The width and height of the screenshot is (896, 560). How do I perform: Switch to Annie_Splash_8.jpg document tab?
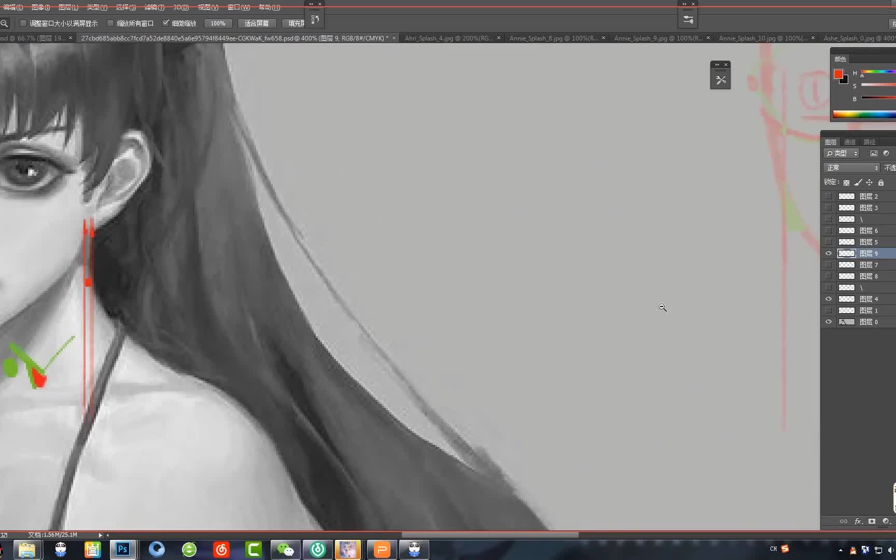[x=554, y=38]
